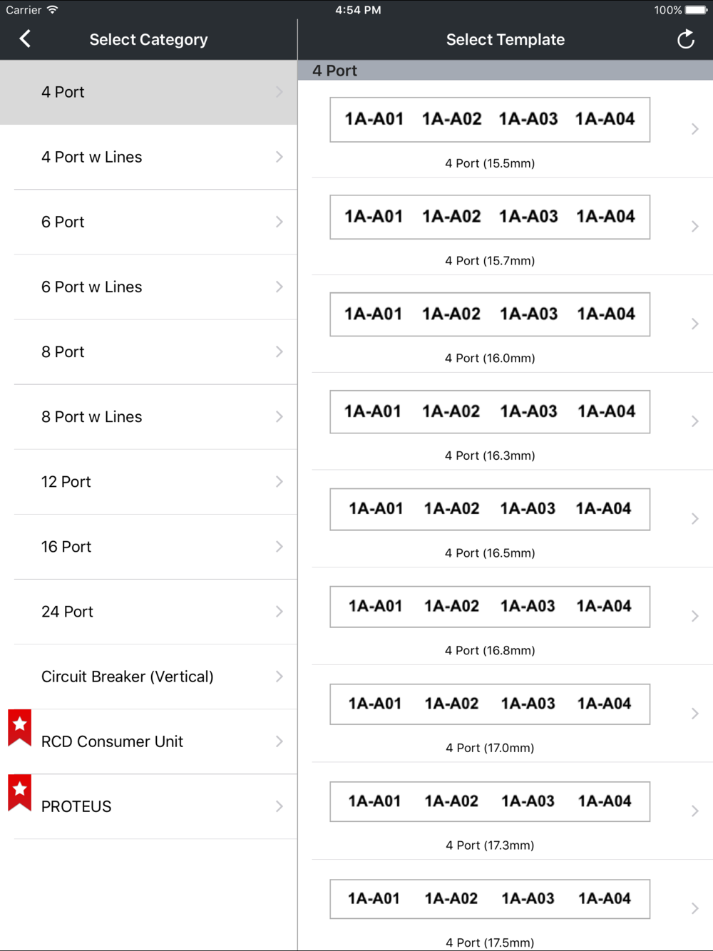Select the 4 Port (15.7mm) label preview
Screen dimensions: 713x951
tap(490, 217)
